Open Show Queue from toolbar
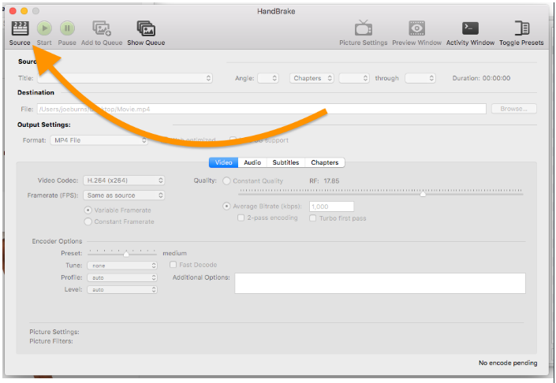Viewport: 556px width, 383px height. 146,28
